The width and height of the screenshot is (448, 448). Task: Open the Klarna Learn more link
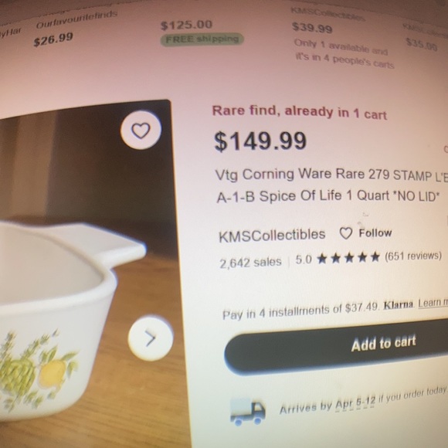coord(433,303)
